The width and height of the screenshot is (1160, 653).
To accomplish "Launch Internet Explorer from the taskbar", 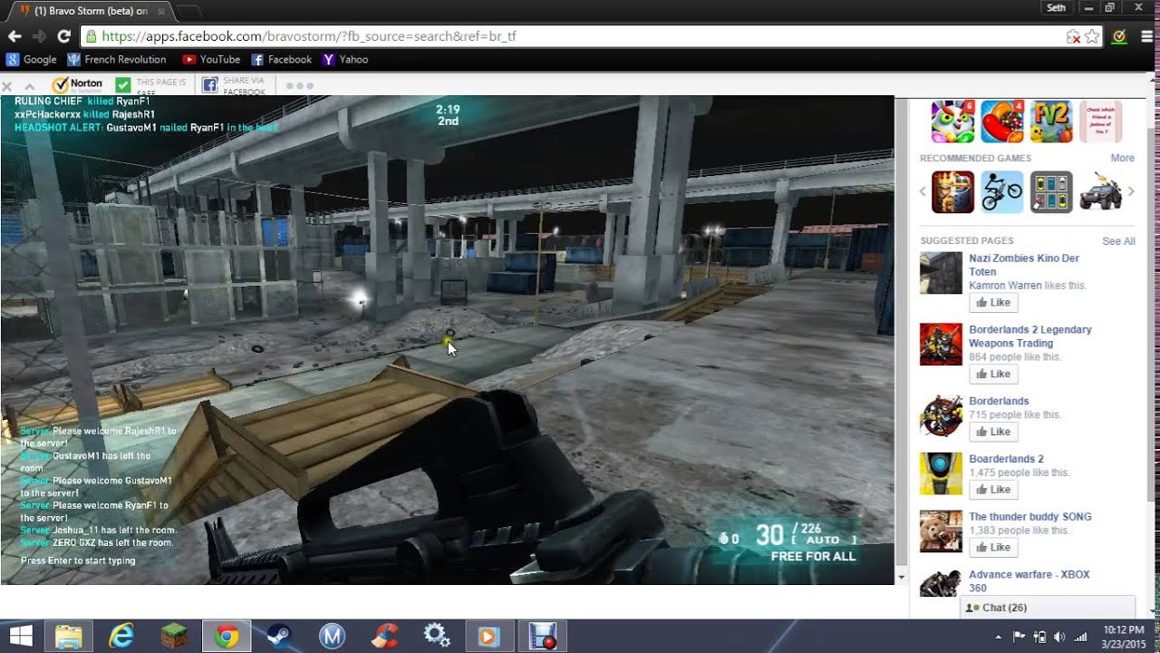I will pyautogui.click(x=121, y=636).
